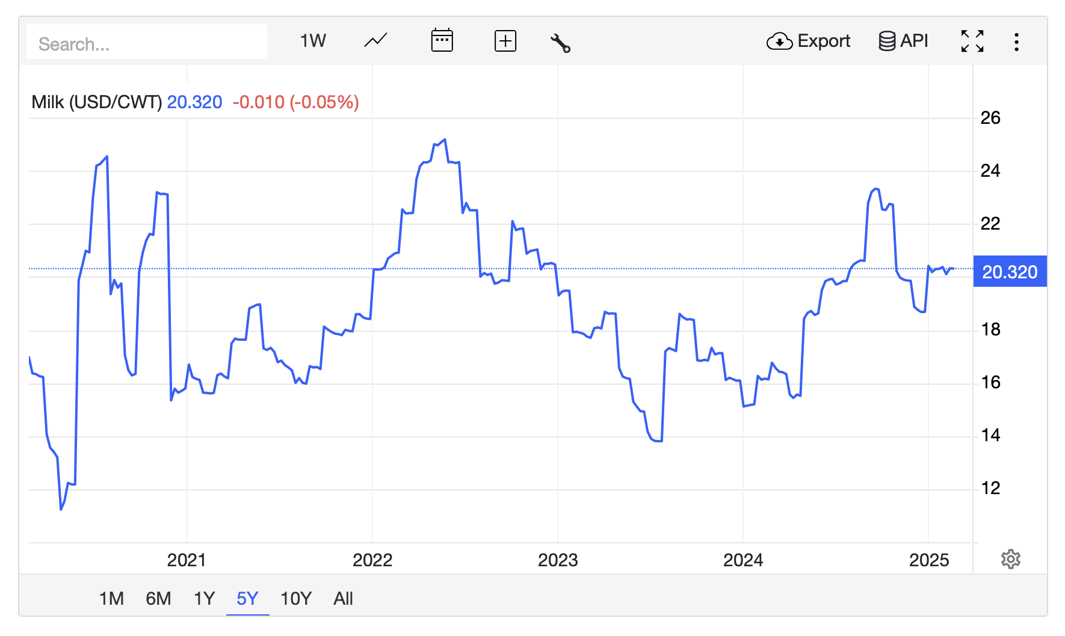Click the Export text label
Screen dimensions: 1065x636
click(x=824, y=41)
